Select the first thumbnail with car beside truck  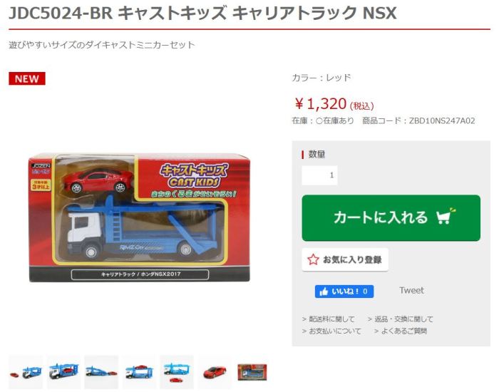26,372
